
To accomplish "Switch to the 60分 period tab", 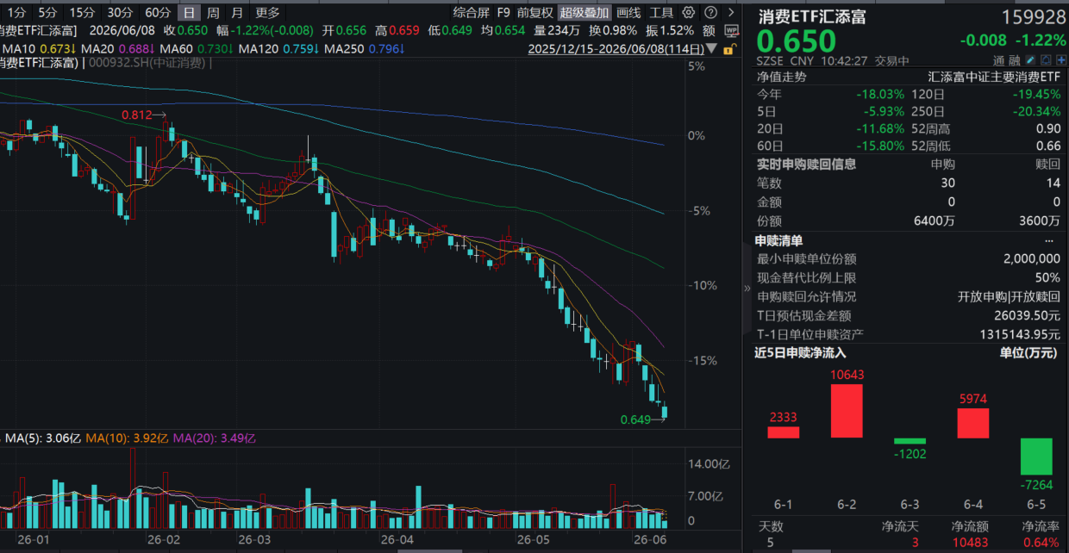I will click(x=158, y=13).
